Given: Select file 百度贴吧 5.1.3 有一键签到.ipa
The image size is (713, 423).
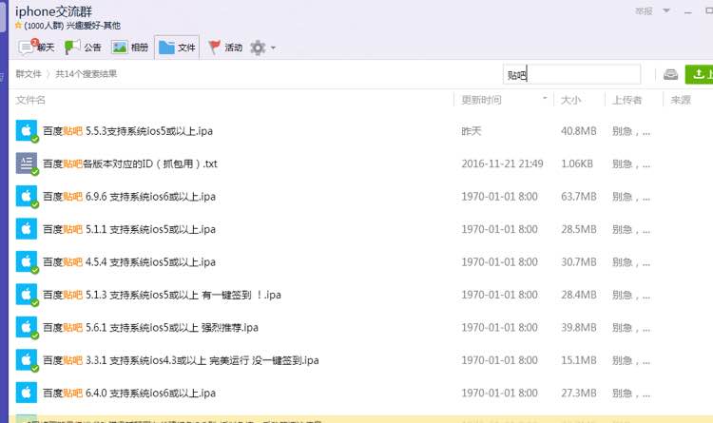Looking at the screenshot, I should tap(162, 295).
